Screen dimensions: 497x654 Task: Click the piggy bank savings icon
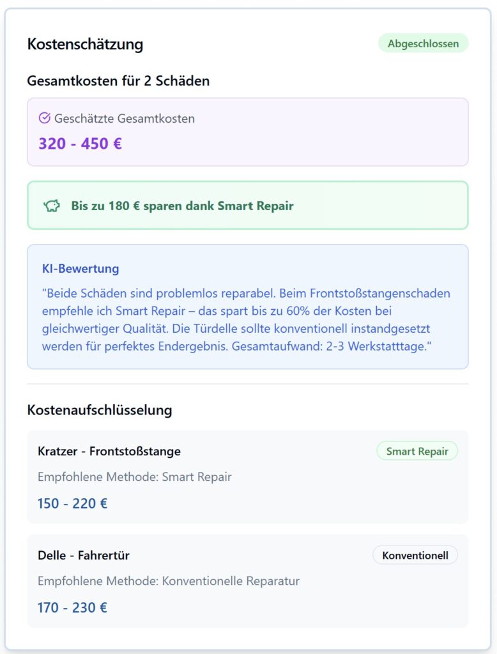tap(52, 206)
